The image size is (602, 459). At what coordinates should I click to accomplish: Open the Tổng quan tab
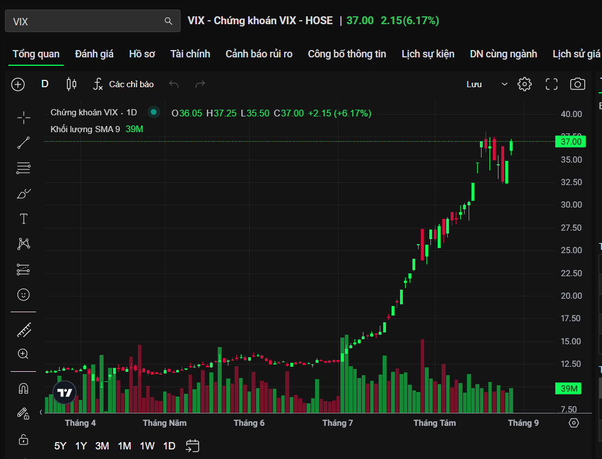pos(36,54)
